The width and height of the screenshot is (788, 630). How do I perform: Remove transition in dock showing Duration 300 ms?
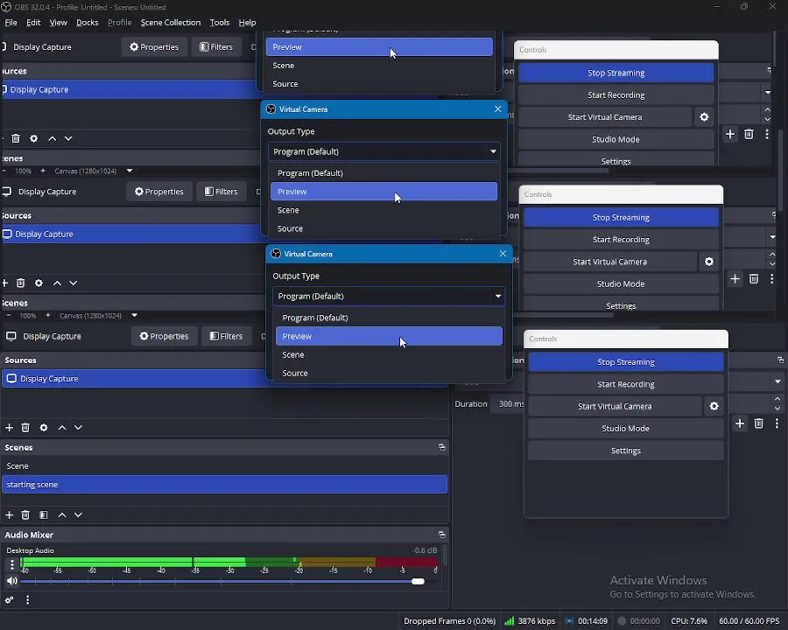tap(759, 423)
